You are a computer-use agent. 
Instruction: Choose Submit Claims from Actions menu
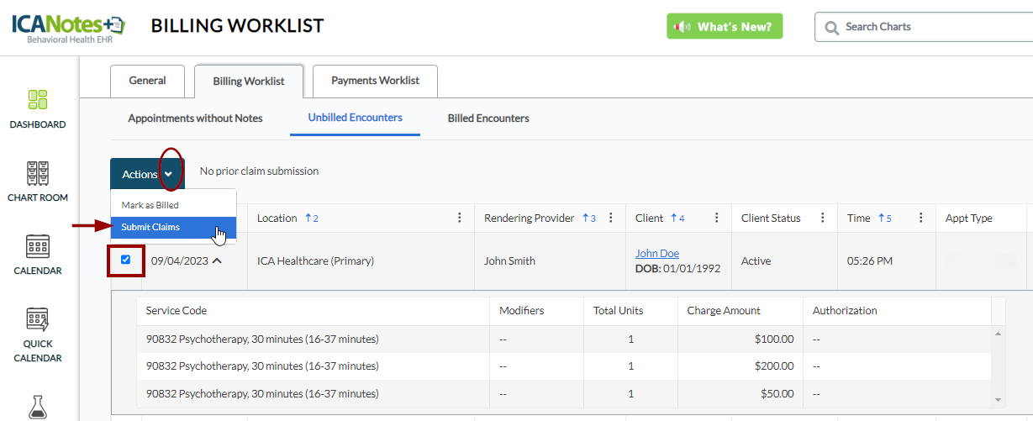[150, 227]
